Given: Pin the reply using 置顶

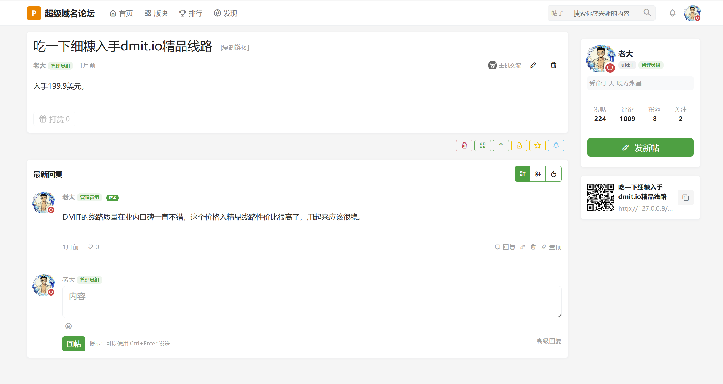Looking at the screenshot, I should 551,247.
